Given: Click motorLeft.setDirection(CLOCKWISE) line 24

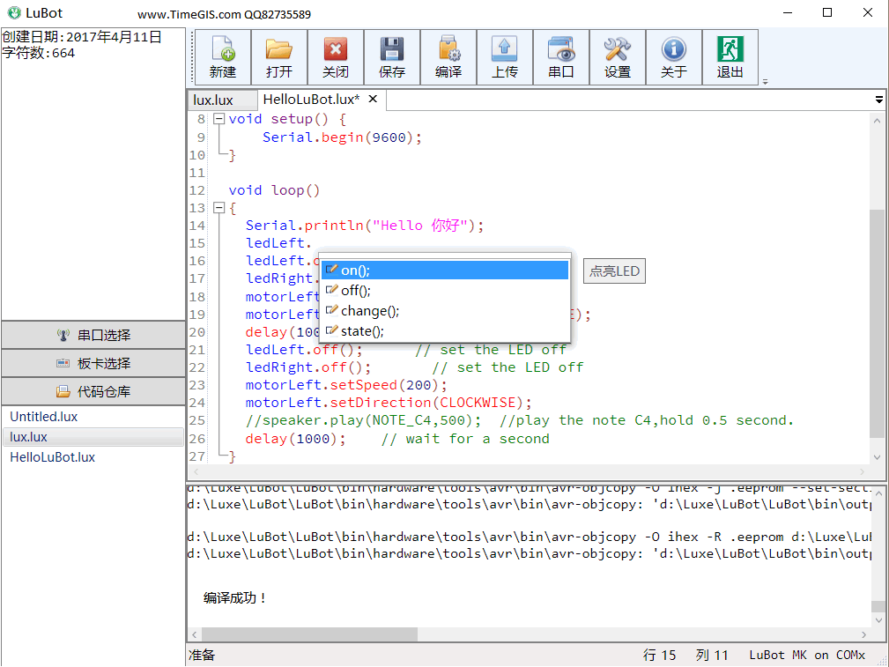Looking at the screenshot, I should click(x=389, y=403).
